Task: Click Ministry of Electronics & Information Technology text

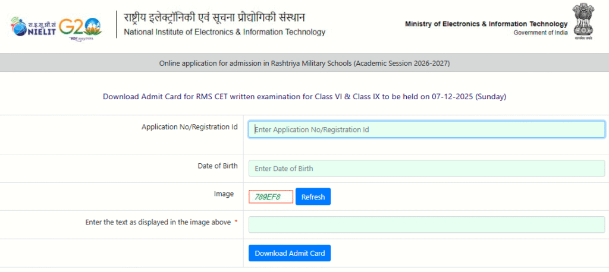Action: click(486, 24)
